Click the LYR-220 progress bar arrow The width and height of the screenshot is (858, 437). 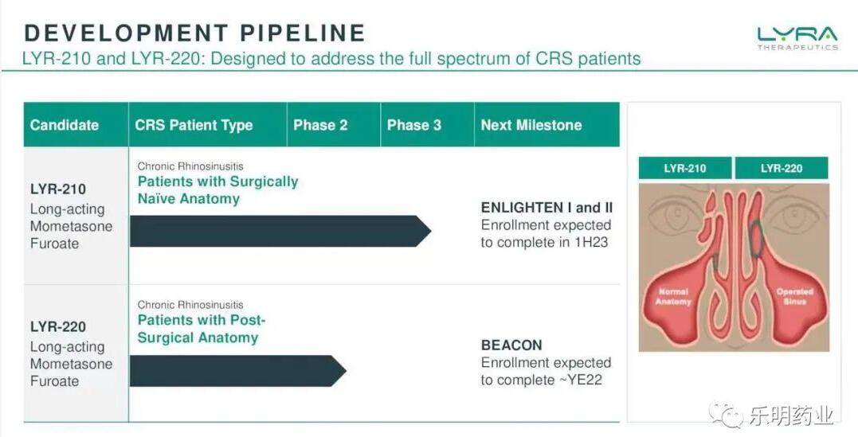[x=237, y=371]
